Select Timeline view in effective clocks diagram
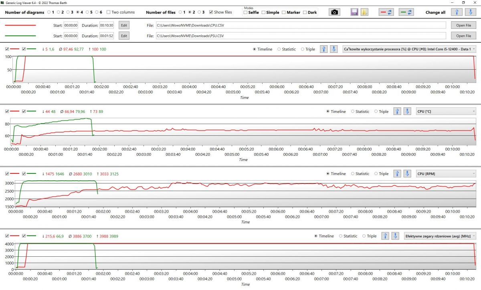 (317, 236)
